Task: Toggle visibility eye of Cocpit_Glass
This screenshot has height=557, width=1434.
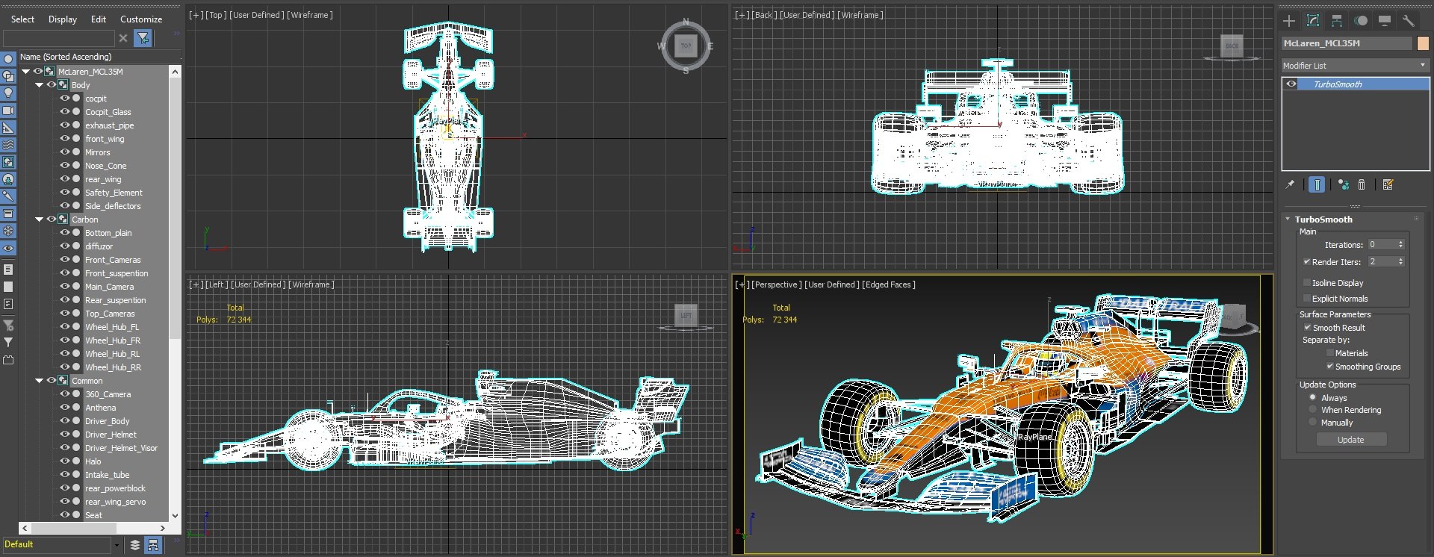Action: [65, 111]
